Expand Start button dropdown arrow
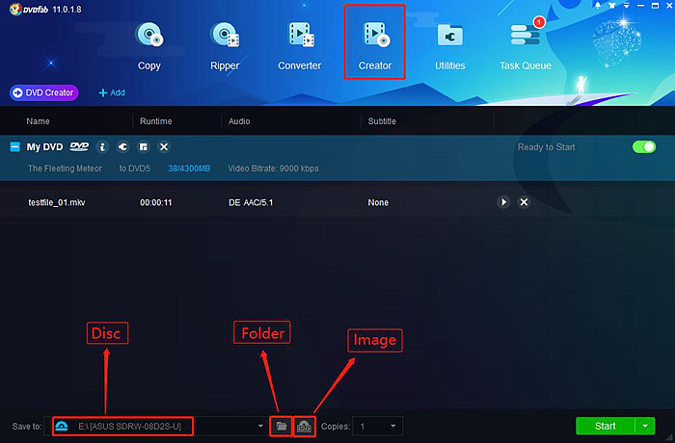Screen dimensions: 675x443 (645, 426)
